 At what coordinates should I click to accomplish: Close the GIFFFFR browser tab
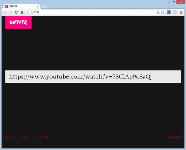point(37,6)
